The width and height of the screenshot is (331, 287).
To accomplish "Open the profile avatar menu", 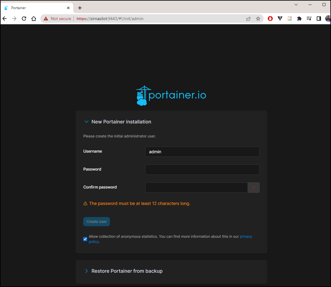I will [328, 19].
